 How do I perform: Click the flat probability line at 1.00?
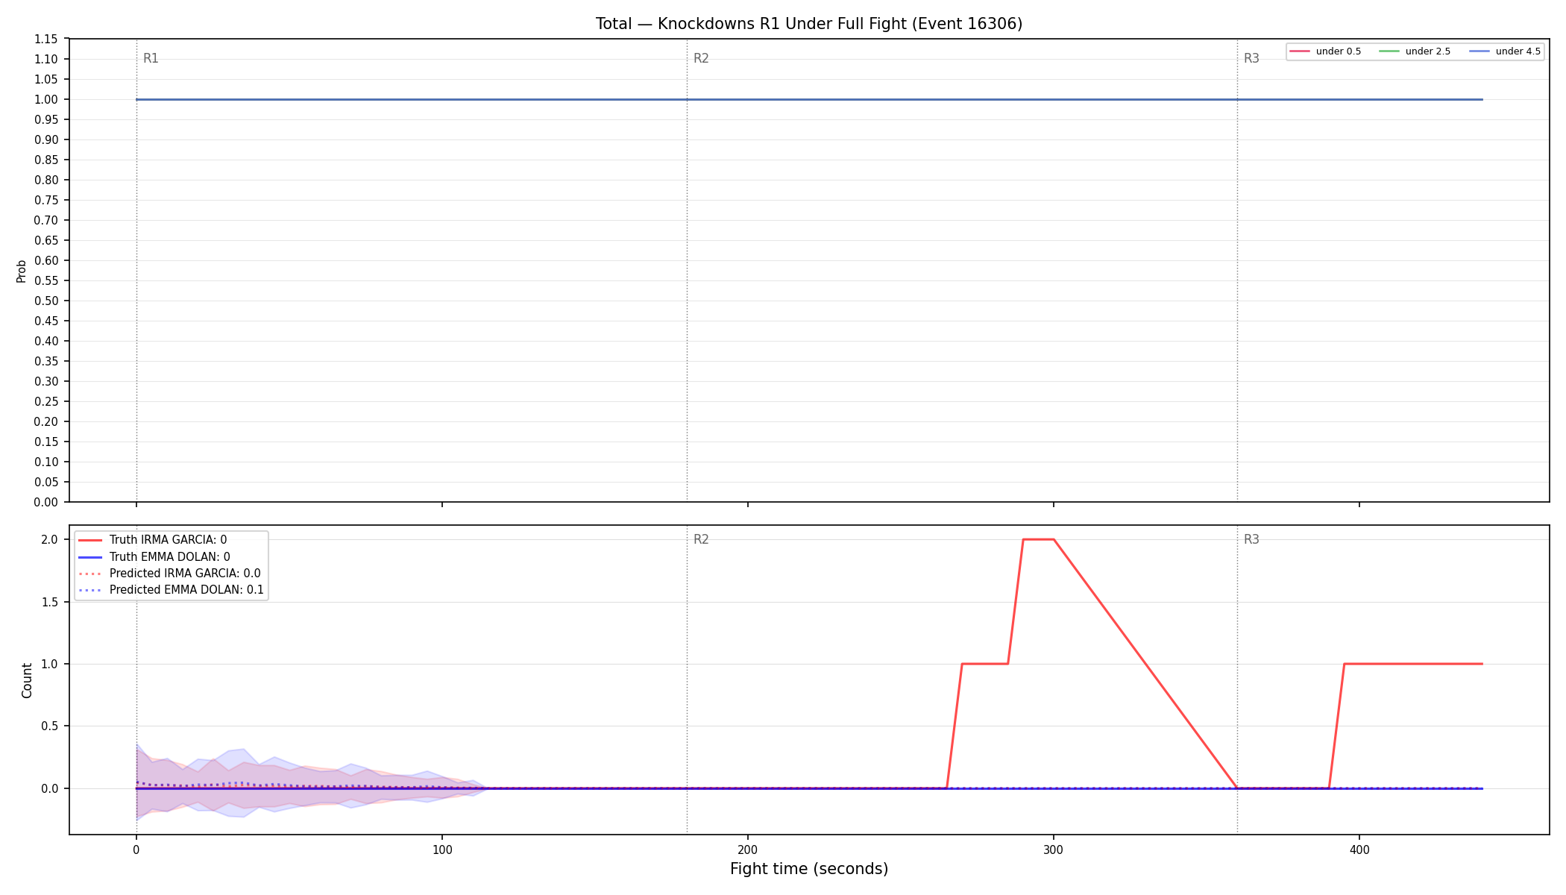point(809,99)
